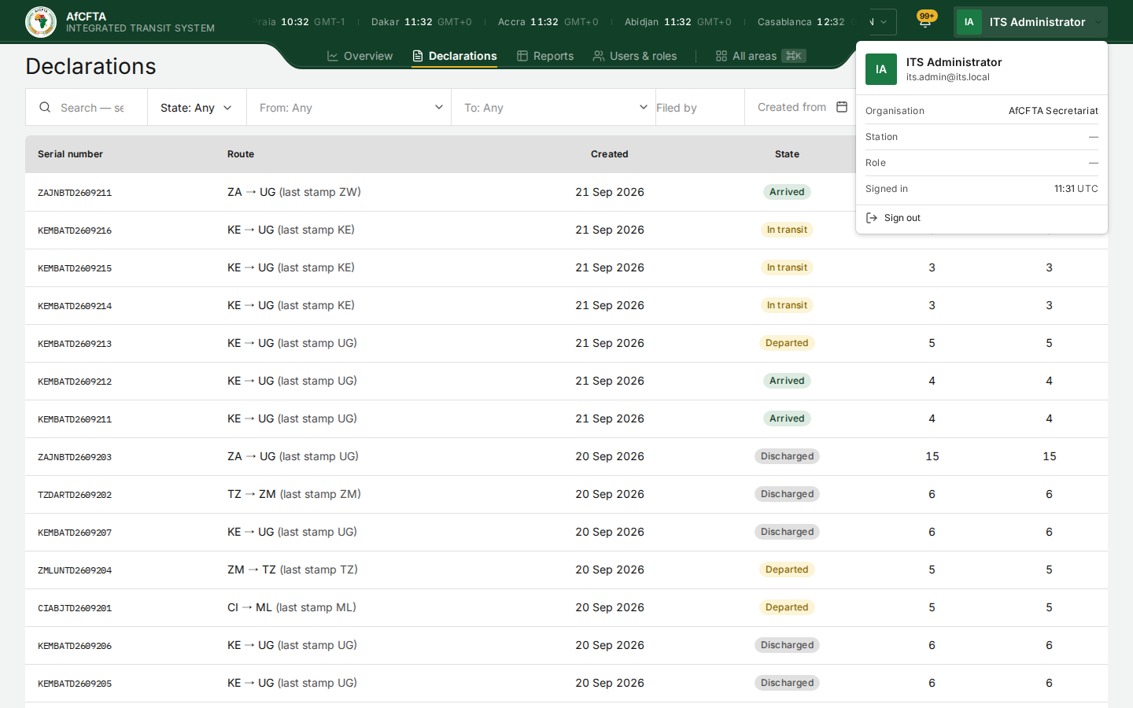This screenshot has width=1133, height=708.
Task: Open declaration KEMBATD2609212
Action: (75, 382)
